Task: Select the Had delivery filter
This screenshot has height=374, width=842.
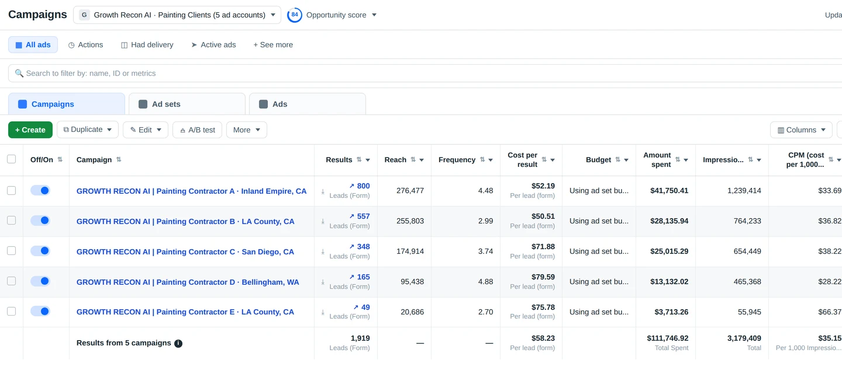Action: (147, 45)
